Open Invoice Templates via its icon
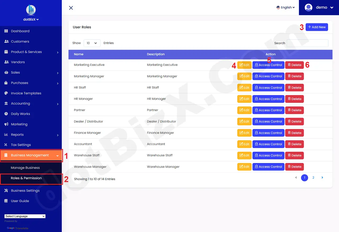Viewport: 339px width, 232px height. [x=6, y=93]
